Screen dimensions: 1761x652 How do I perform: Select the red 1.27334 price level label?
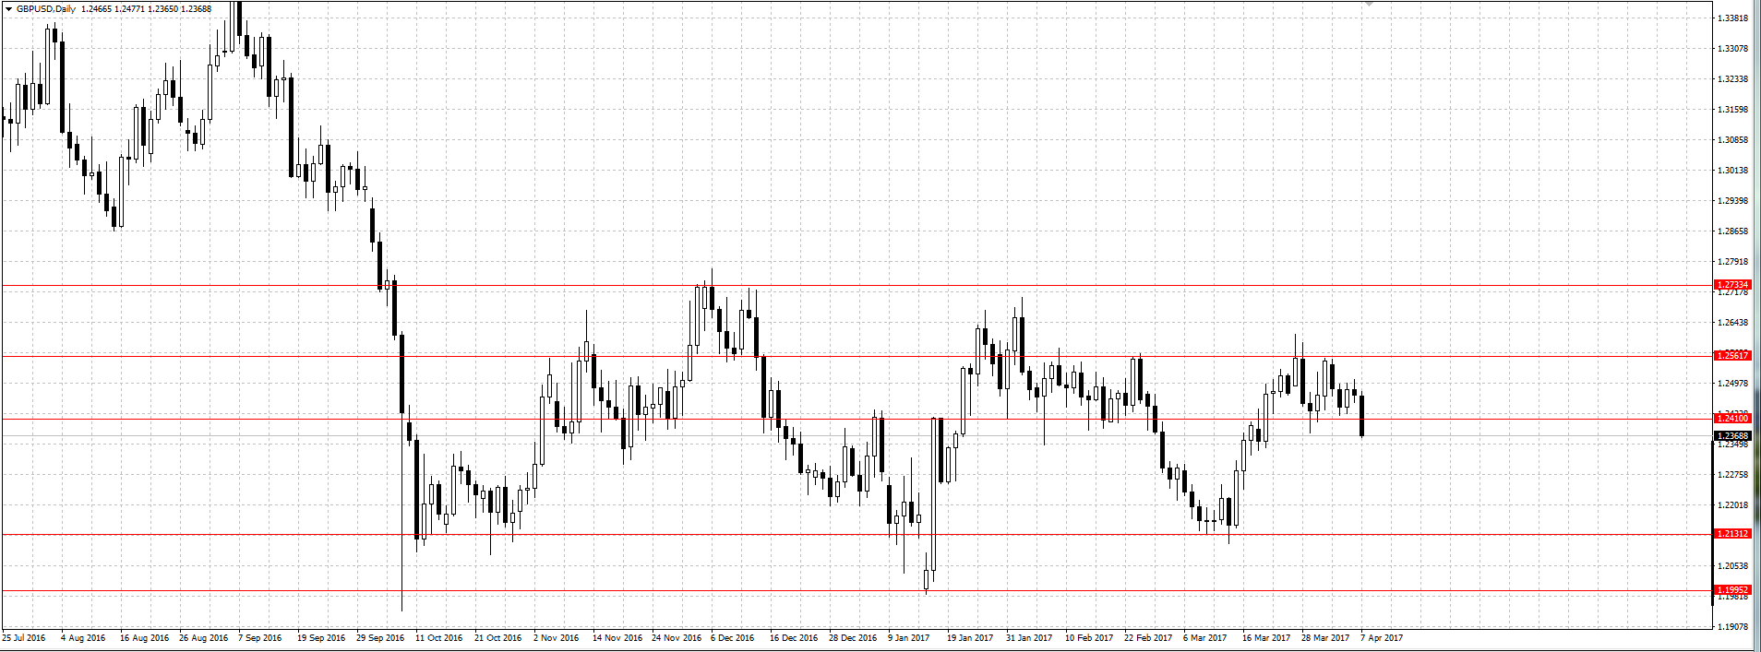tap(1732, 285)
